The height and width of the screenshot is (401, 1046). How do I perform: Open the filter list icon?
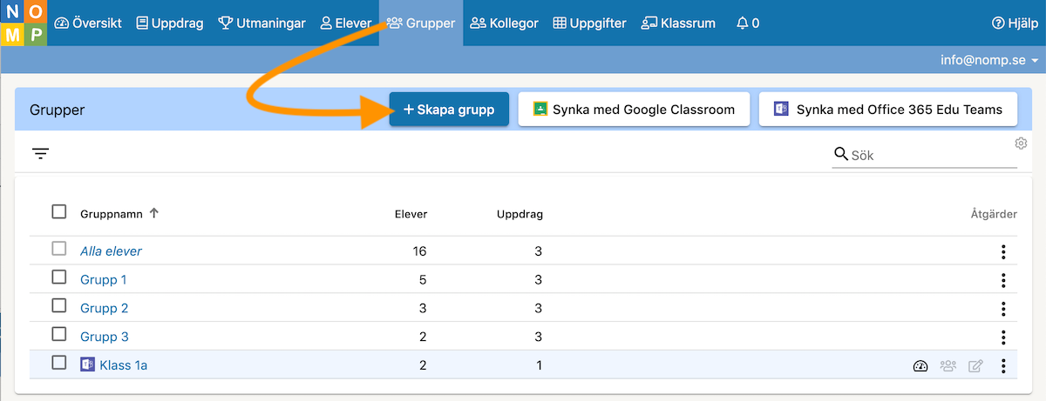[x=41, y=154]
